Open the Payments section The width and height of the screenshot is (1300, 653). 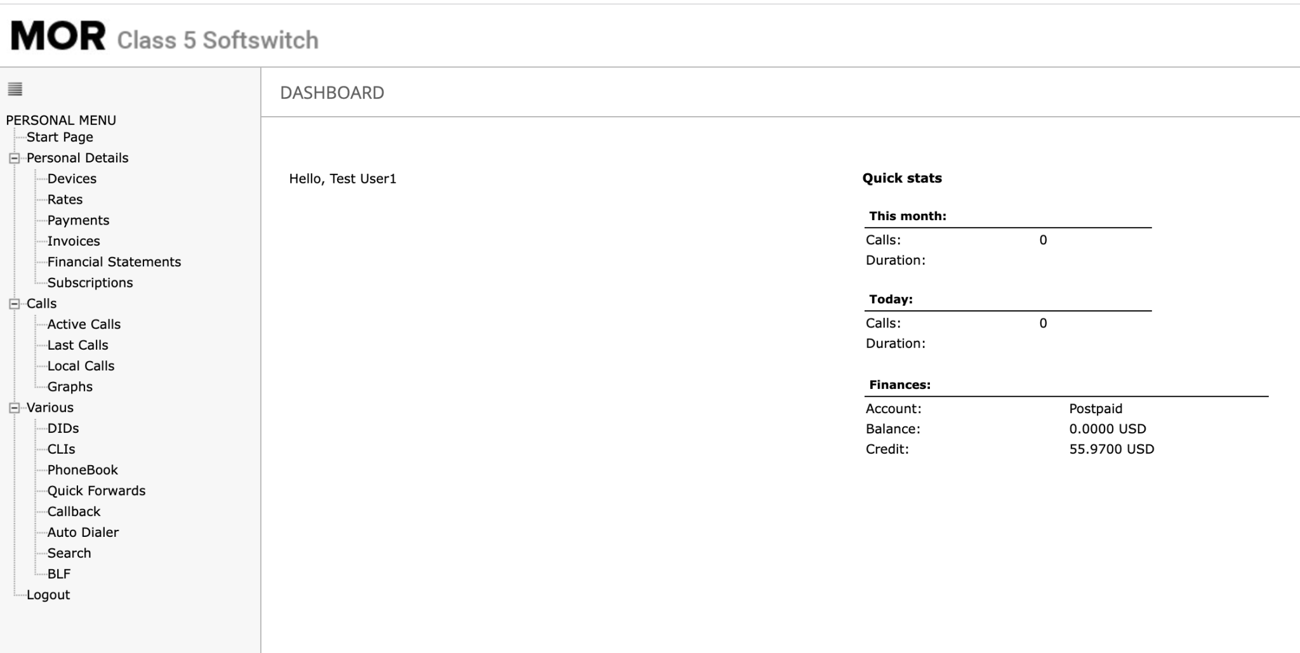pyautogui.click(x=78, y=220)
